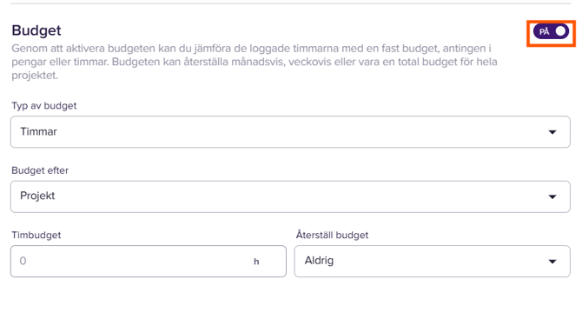This screenshot has height=319, width=582.
Task: Focus the Timbudget hours input field
Action: (x=149, y=261)
